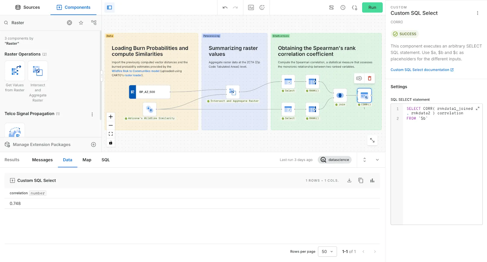
Task: Clear the Raster search text
Action: pos(69,23)
